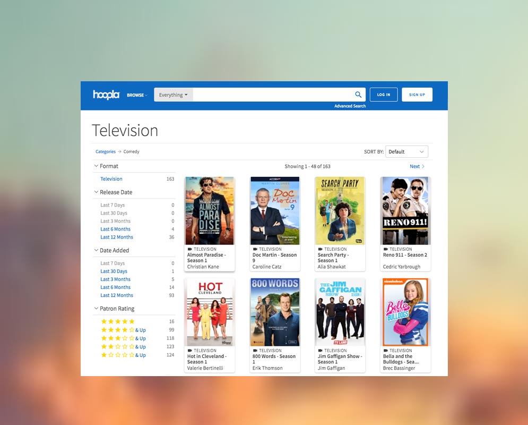Click the title 'Search Party - Season 1'
The image size is (528, 425).
[x=333, y=258]
